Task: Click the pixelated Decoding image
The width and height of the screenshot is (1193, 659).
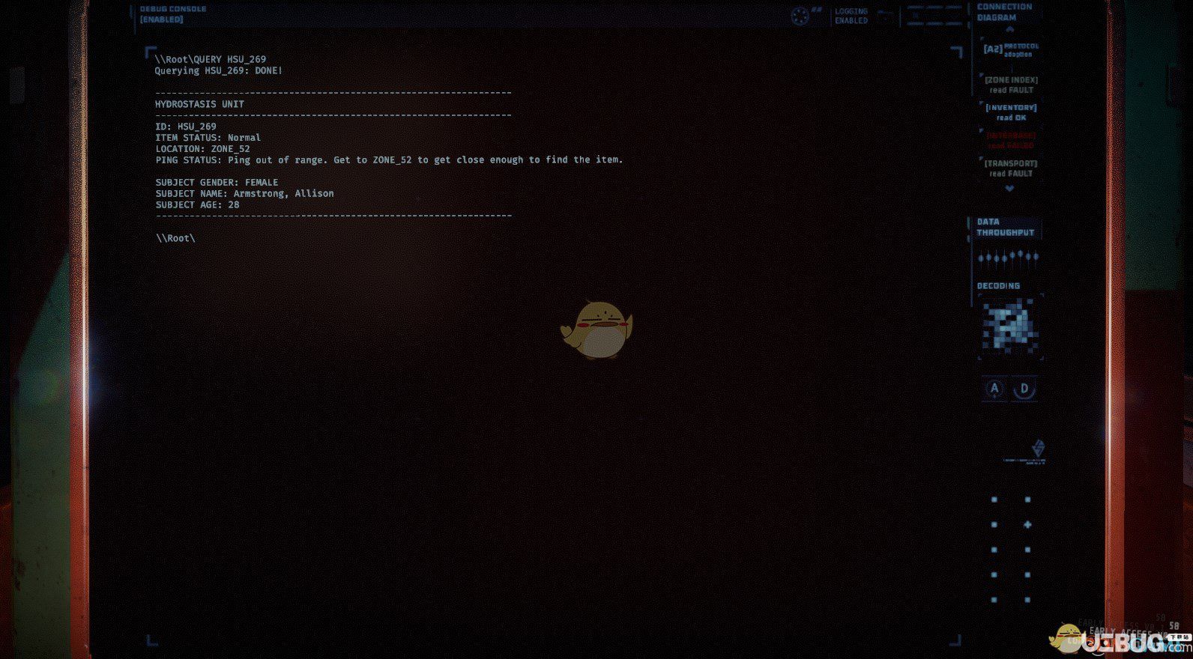Action: pos(1009,327)
